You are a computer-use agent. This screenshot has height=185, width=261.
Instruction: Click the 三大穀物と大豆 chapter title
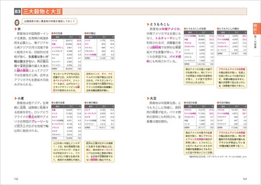tap(42, 12)
